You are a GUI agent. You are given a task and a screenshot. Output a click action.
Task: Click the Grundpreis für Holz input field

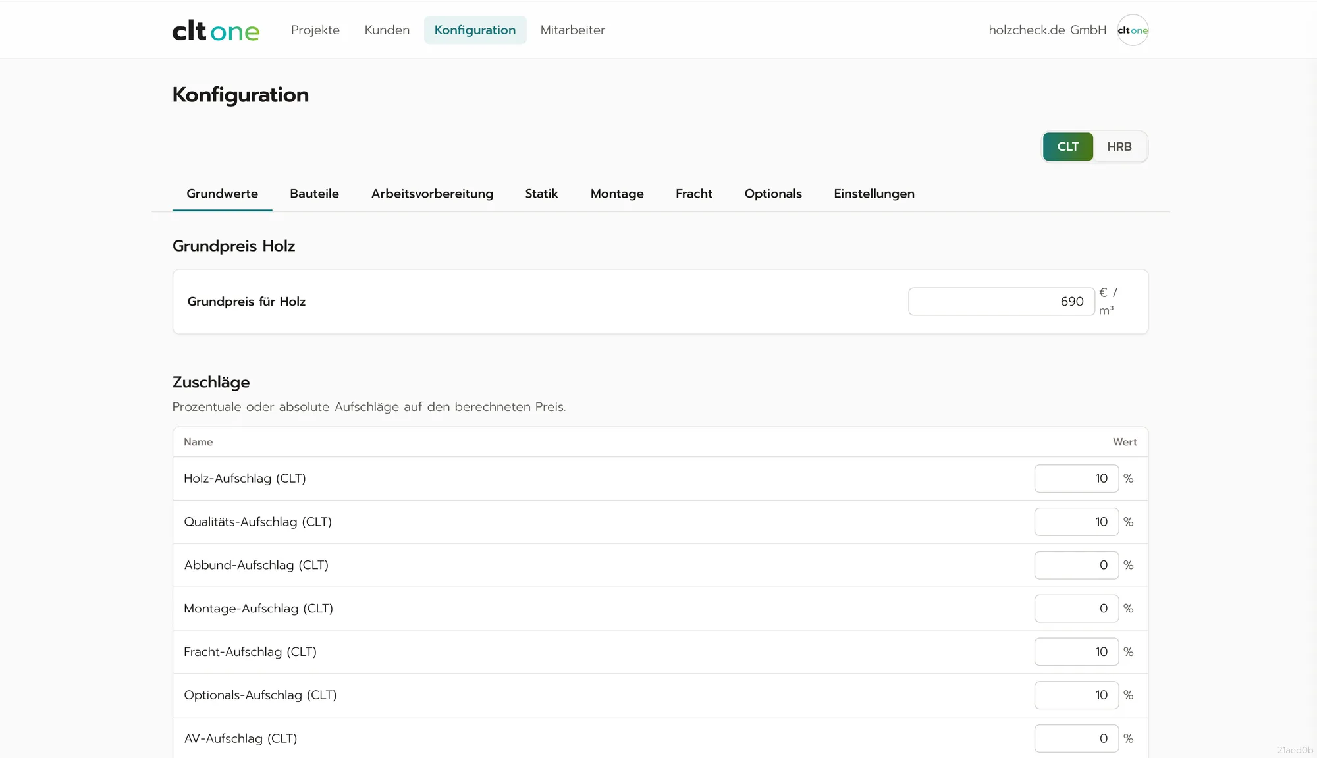tap(1001, 302)
